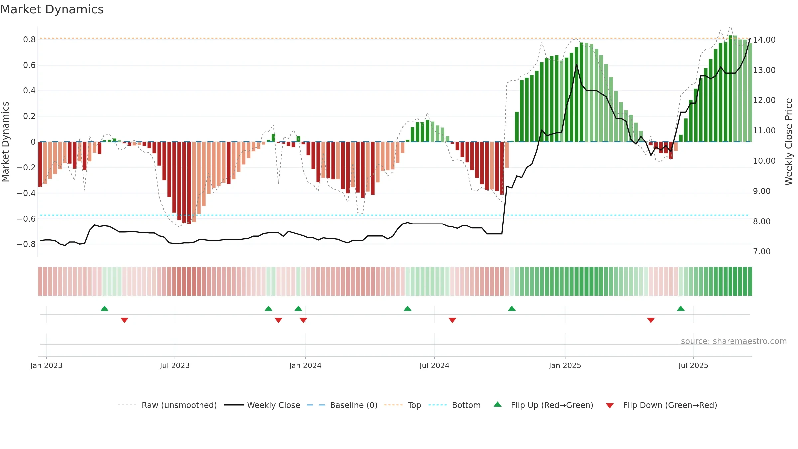Click the Flip Up marker in June 2025
The image size is (798, 449).
(681, 308)
